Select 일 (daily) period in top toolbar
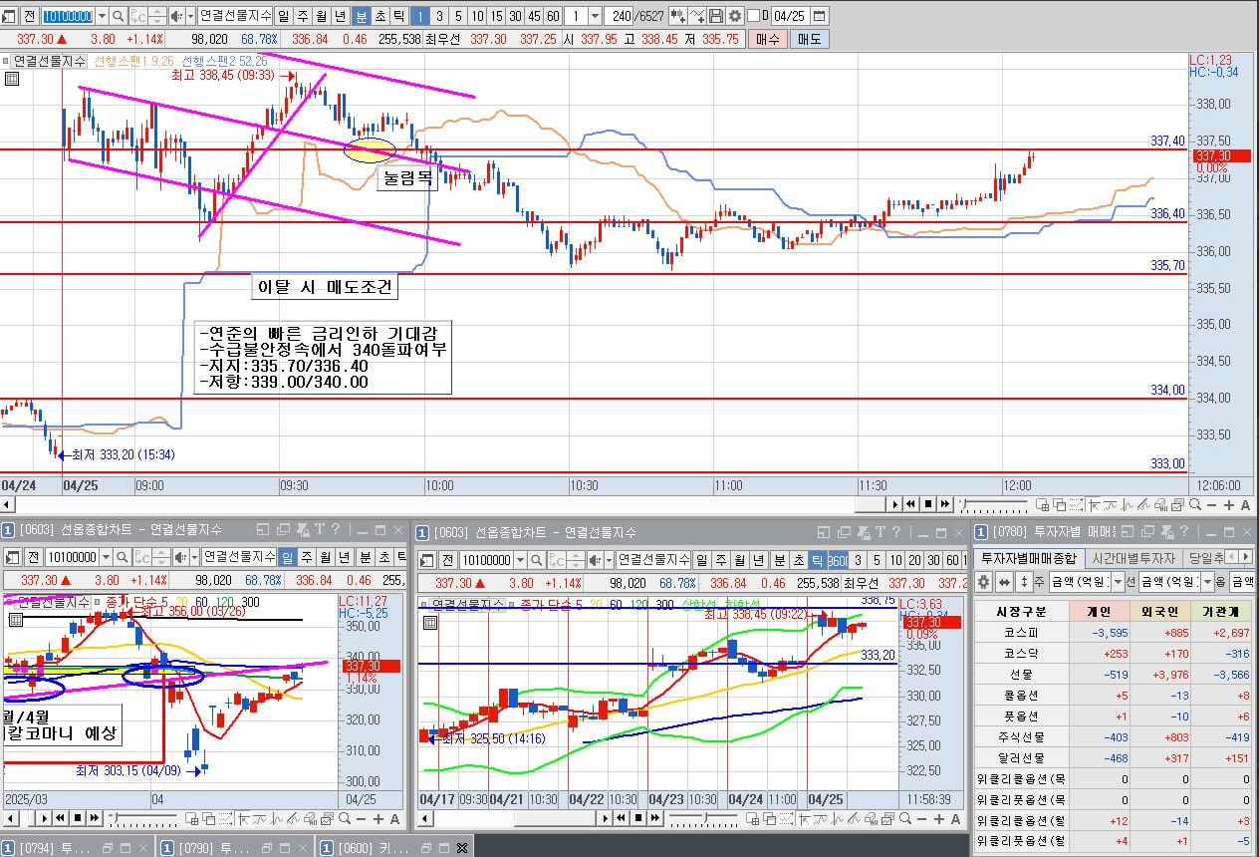Image resolution: width=1259 pixels, height=857 pixels. click(284, 16)
